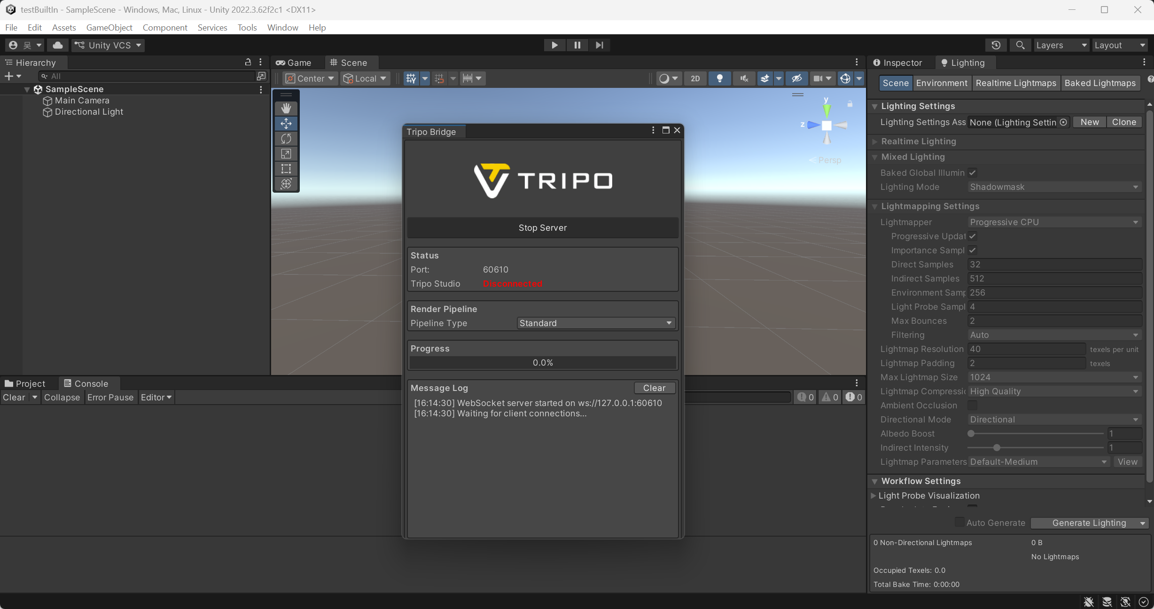This screenshot has height=609, width=1154.
Task: Open the Pipeline Type dropdown
Action: [596, 323]
